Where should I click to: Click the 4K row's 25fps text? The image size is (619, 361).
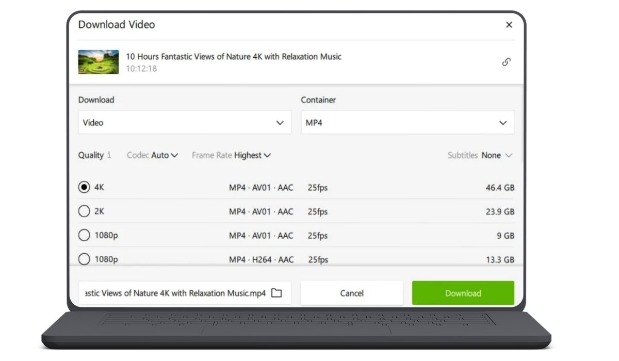pyautogui.click(x=318, y=188)
